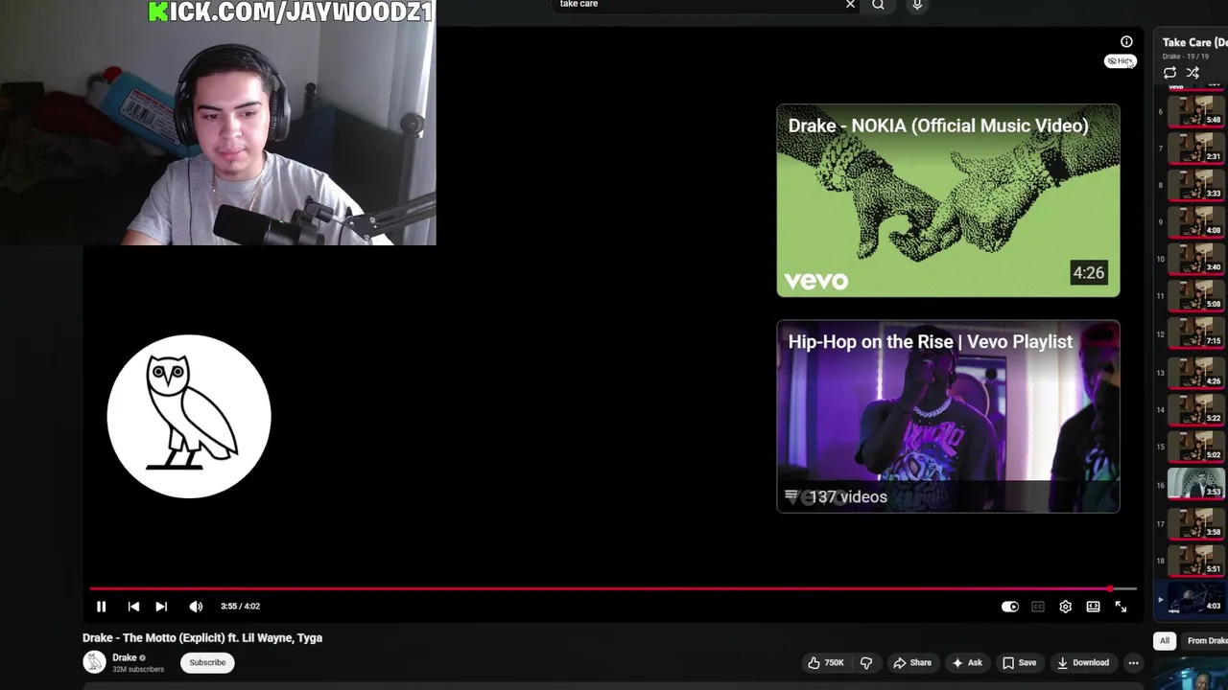This screenshot has width=1228, height=690.
Task: Open Drake channel avatar
Action: click(x=94, y=662)
